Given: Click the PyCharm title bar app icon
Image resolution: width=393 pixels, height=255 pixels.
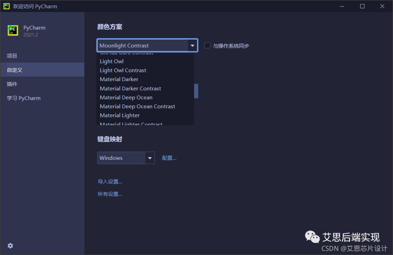Looking at the screenshot, I should point(6,6).
